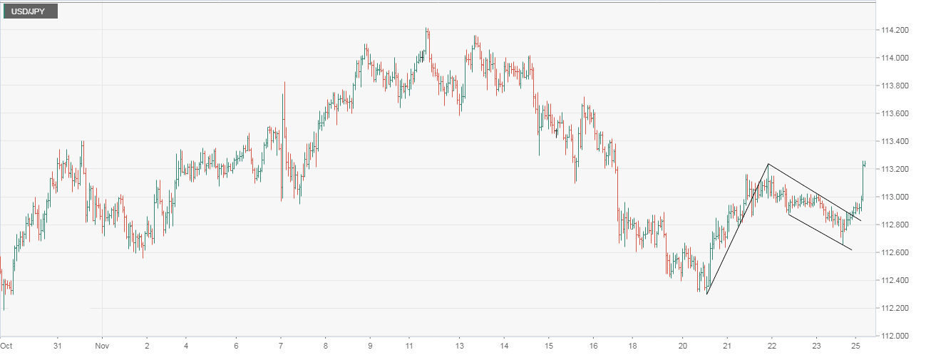This screenshot has width=926, height=355.
Task: Select the 113.600 price level label
Action: pos(892,113)
